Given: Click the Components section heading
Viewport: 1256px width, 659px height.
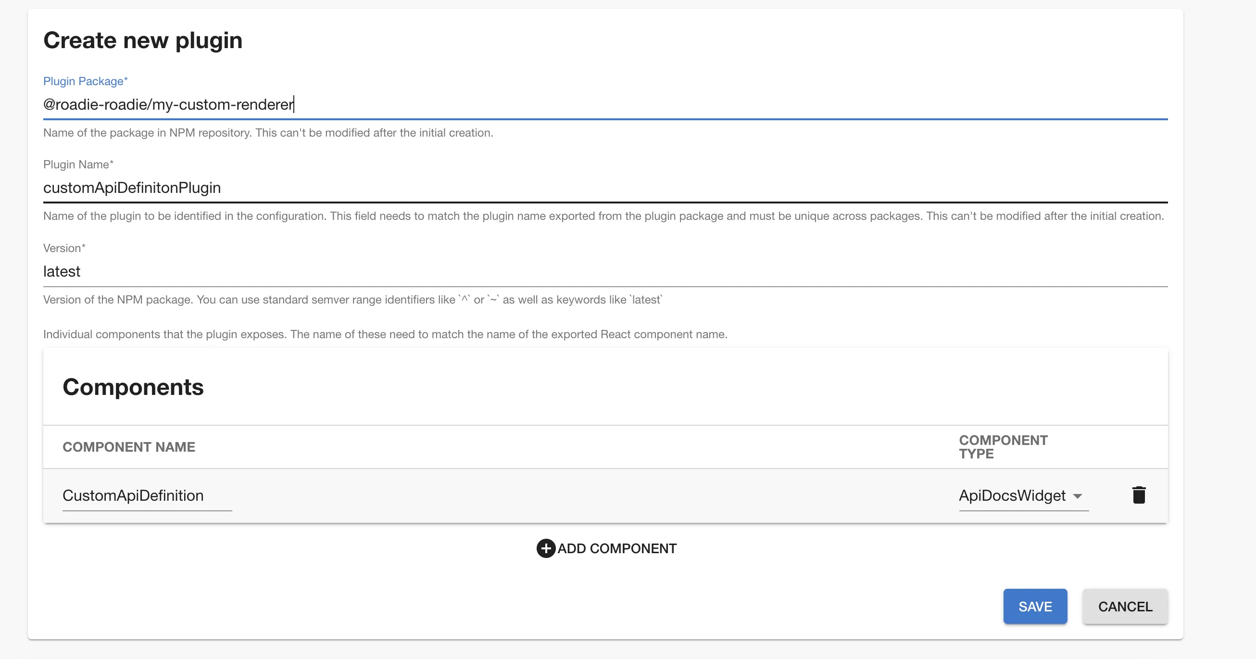Looking at the screenshot, I should click(x=133, y=387).
